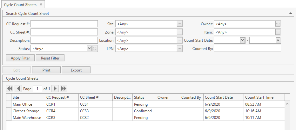The width and height of the screenshot is (296, 130).
Task: Go to the next page arrow
Action: [x=55, y=89]
